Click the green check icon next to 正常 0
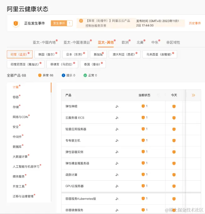Viewport: 205px width, 214px height. coord(85,75)
